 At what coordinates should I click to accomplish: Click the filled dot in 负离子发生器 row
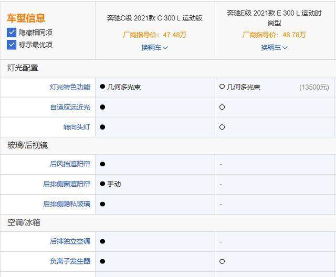coord(102,261)
